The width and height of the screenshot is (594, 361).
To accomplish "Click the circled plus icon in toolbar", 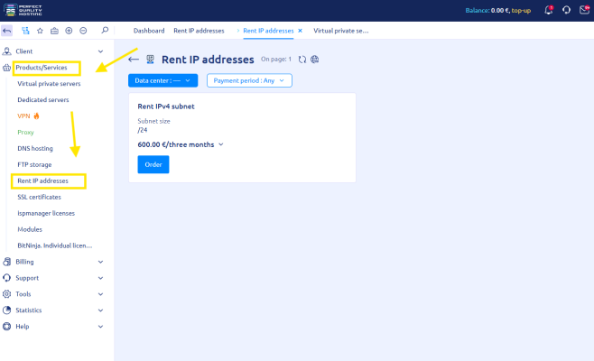I will [69, 31].
